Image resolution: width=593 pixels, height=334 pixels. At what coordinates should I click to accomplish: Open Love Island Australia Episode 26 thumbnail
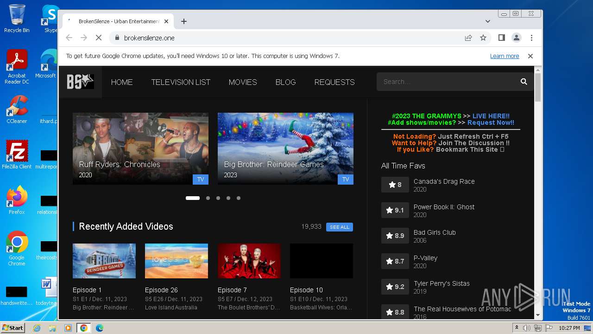[177, 261]
